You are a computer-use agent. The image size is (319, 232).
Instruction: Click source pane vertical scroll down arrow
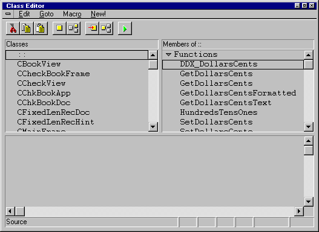pyautogui.click(x=309, y=202)
